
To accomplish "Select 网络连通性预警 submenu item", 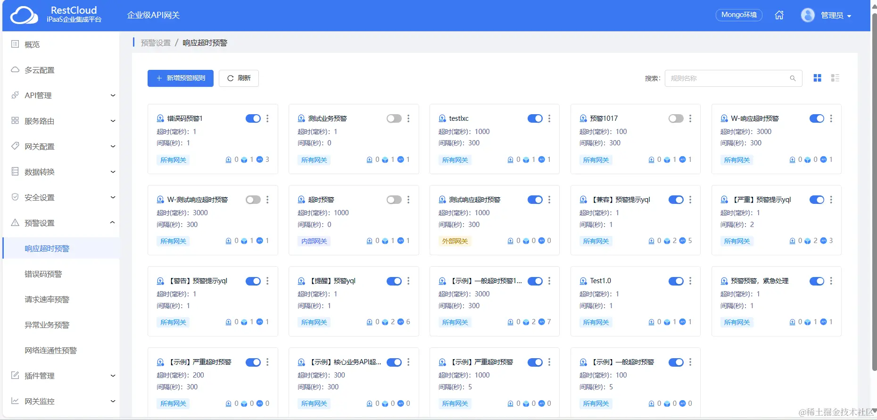I will click(61, 350).
